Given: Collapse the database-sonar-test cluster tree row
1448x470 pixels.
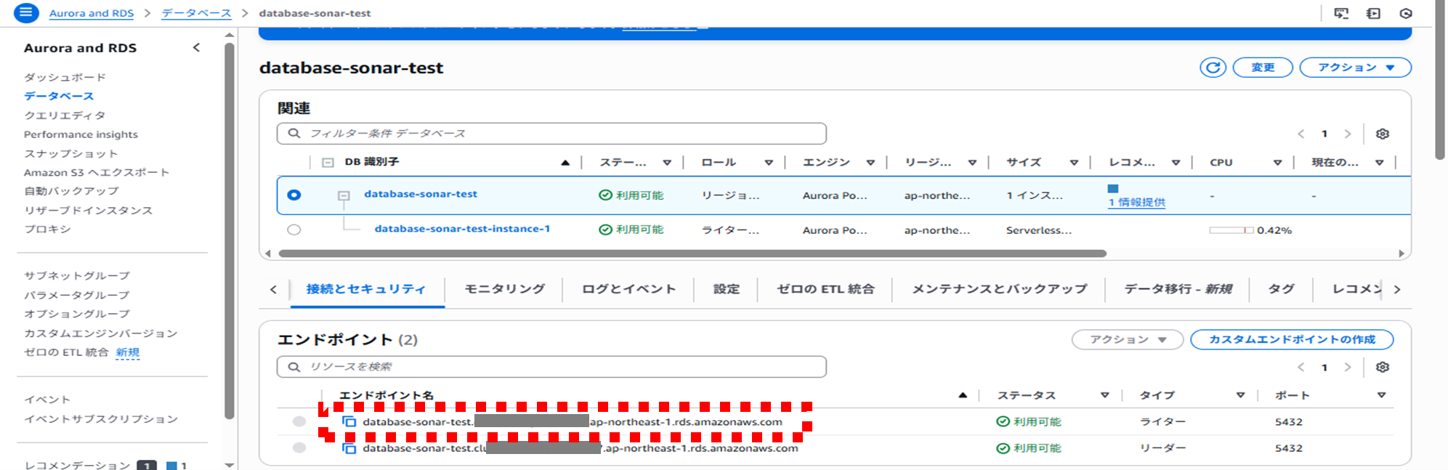Looking at the screenshot, I should [x=344, y=195].
